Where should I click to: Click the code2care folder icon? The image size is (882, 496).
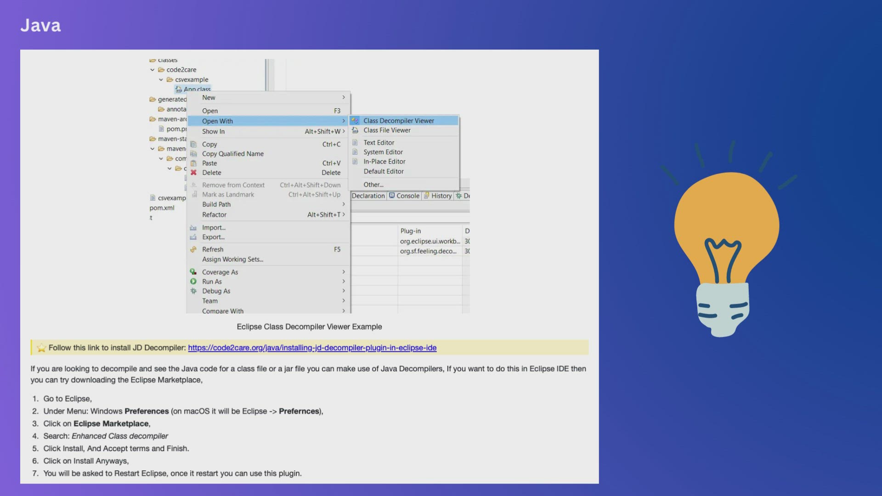[x=161, y=70]
